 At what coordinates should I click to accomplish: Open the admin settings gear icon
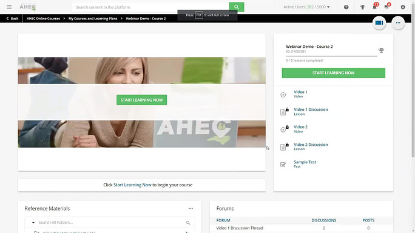click(403, 7)
